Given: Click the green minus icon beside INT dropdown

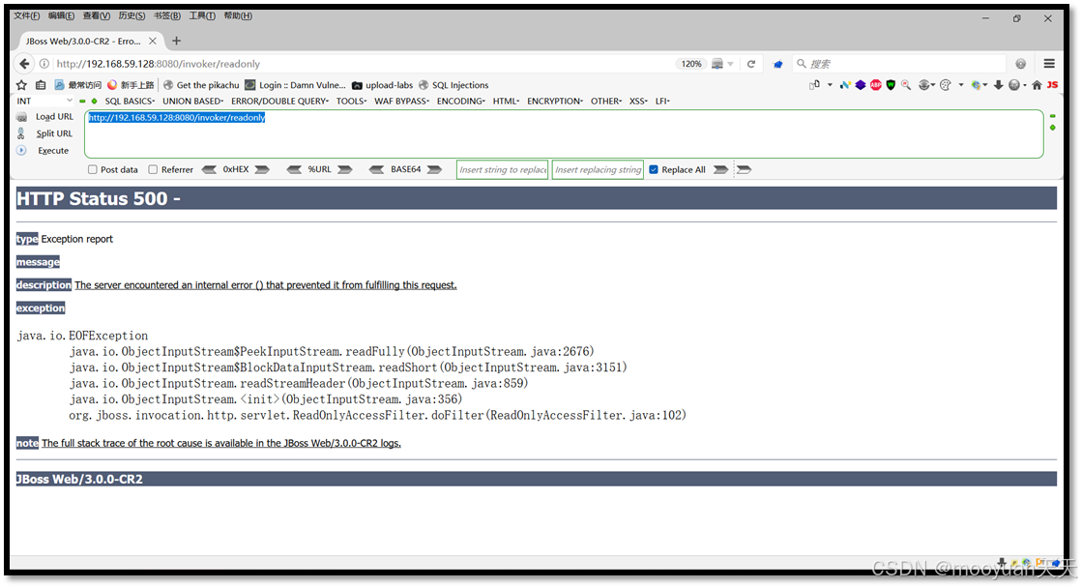Looking at the screenshot, I should (83, 102).
